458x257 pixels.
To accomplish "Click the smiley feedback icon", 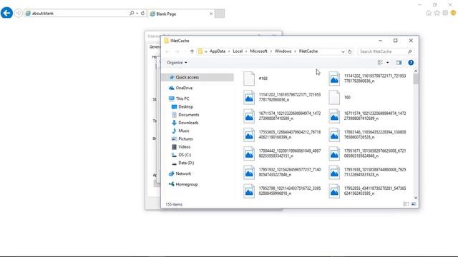I will pos(453,13).
